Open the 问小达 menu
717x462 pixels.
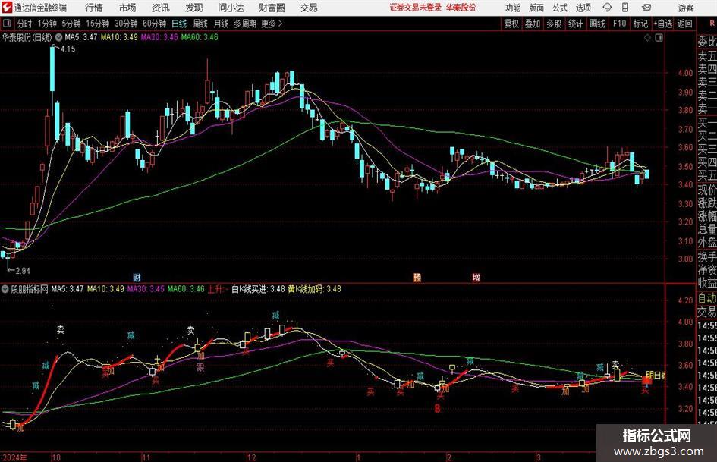pyautogui.click(x=231, y=8)
